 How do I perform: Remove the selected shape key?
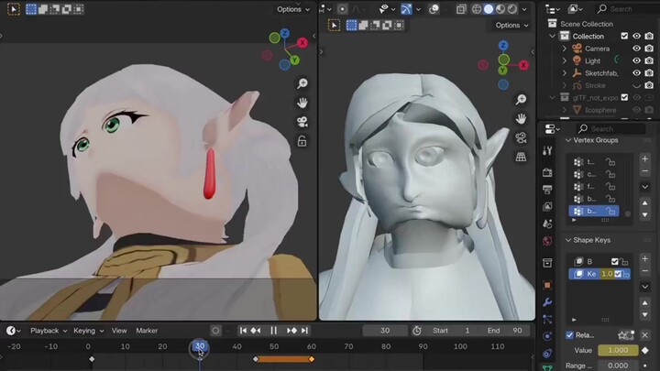(644, 270)
